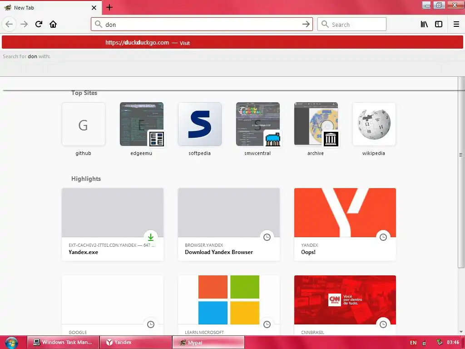The width and height of the screenshot is (465, 349).
Task: Click the green download icon on Yandex.exe card
Action: tap(151, 237)
